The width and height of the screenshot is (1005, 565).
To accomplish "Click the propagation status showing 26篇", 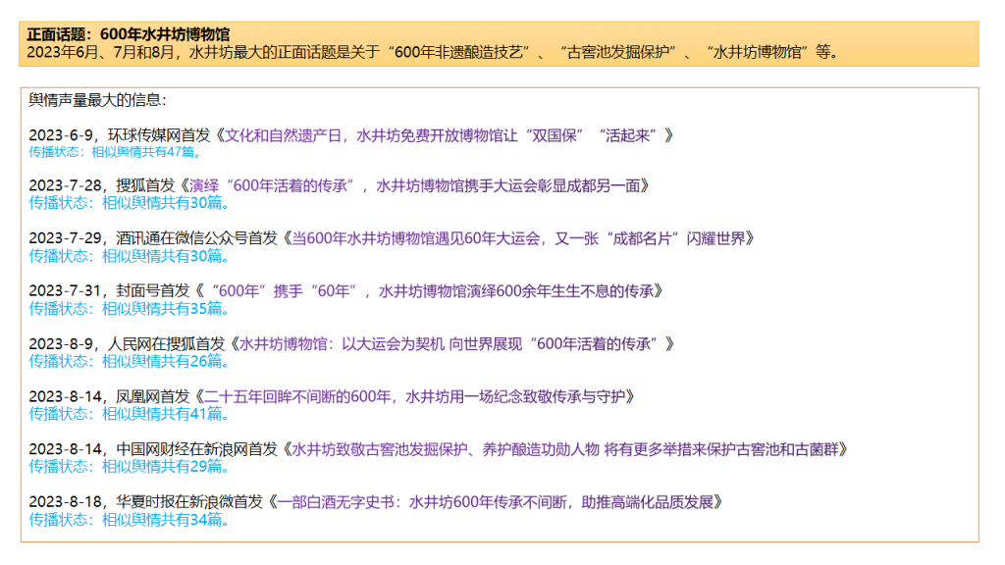I will coord(128,361).
